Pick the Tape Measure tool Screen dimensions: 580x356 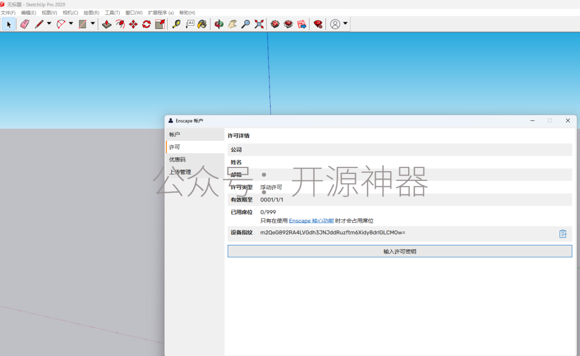(177, 24)
